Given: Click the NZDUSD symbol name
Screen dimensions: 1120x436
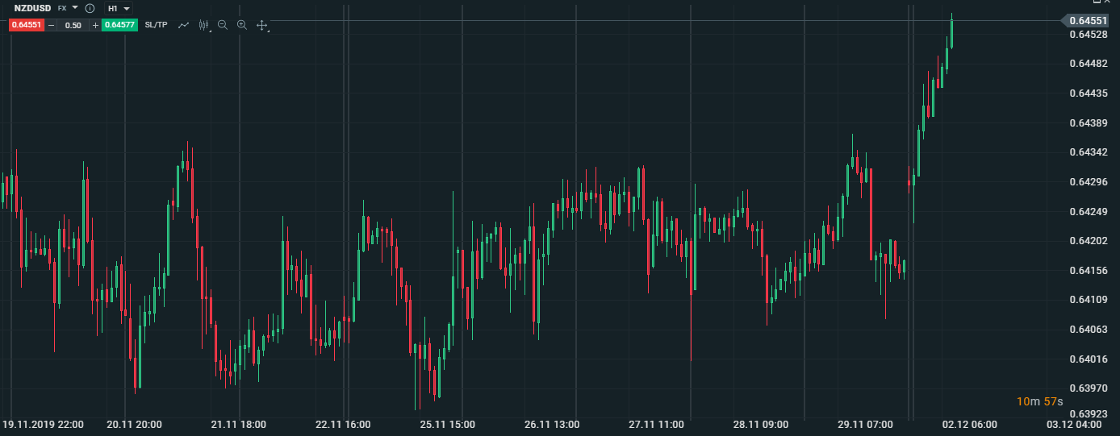Looking at the screenshot, I should coord(32,8).
